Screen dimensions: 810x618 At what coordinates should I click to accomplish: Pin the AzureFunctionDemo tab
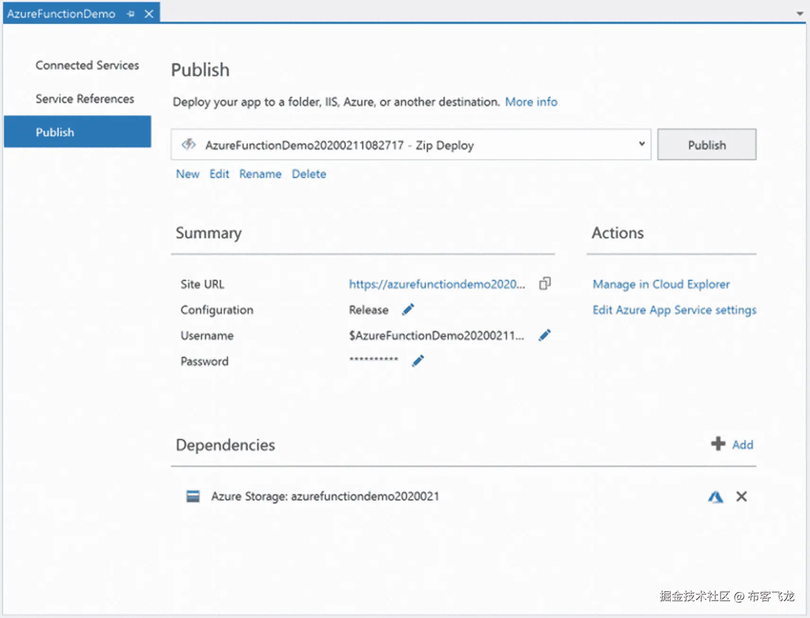pos(131,14)
